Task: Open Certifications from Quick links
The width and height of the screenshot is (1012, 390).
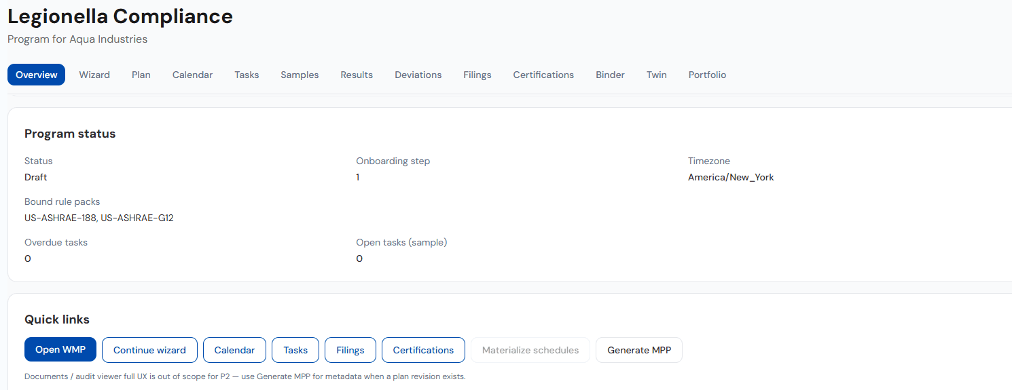Action: [423, 350]
